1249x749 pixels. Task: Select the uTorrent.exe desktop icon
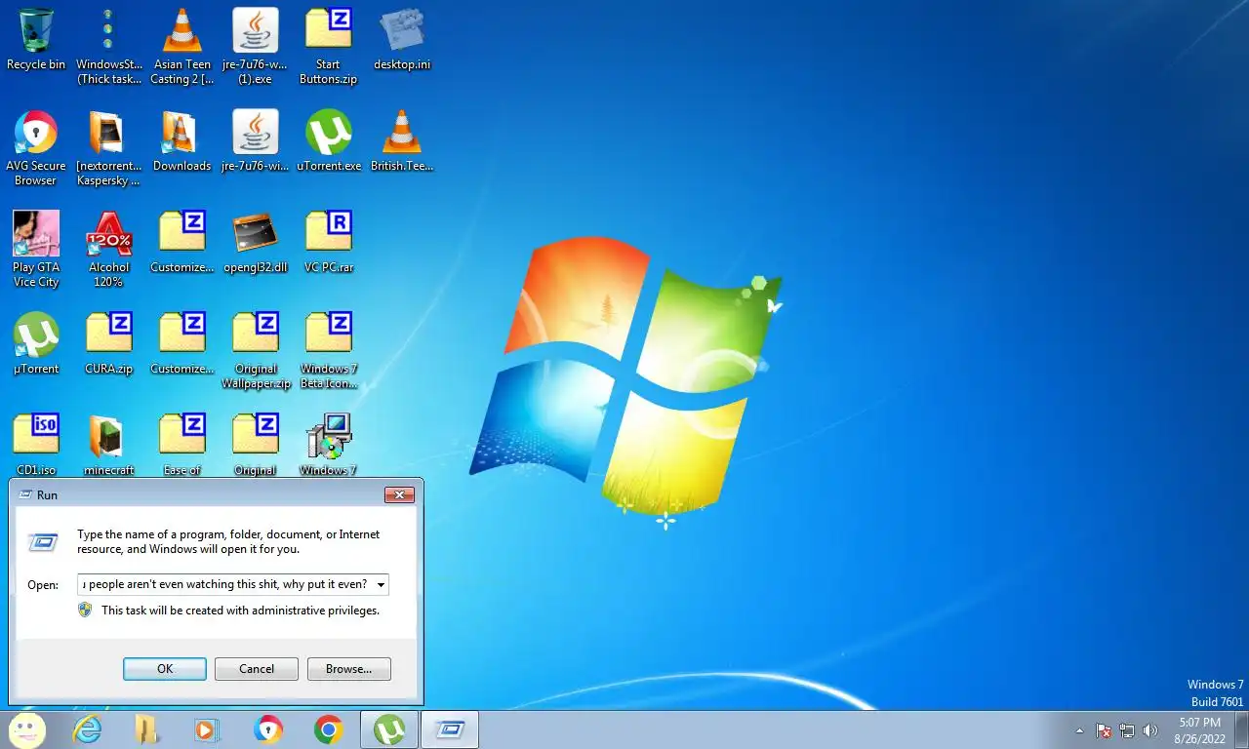[329, 141]
